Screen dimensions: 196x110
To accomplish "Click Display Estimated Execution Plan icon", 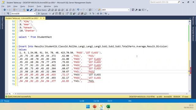I will coord(56,13).
